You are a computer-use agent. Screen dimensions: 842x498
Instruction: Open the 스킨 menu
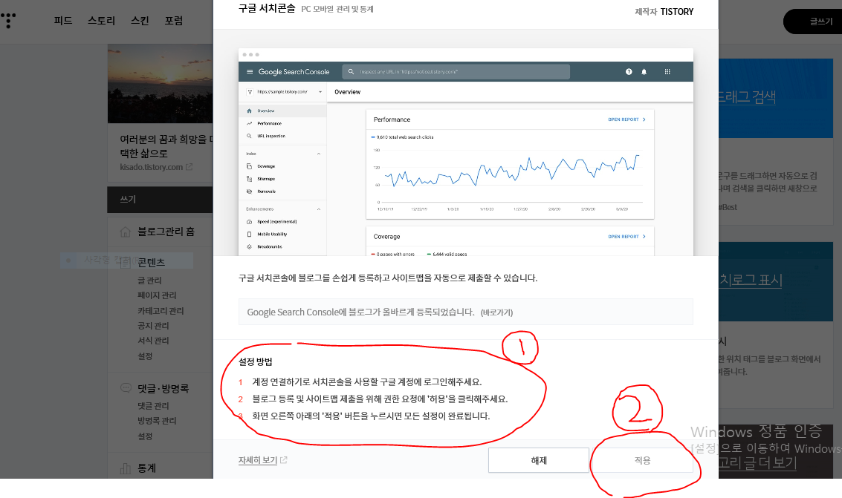click(x=140, y=20)
